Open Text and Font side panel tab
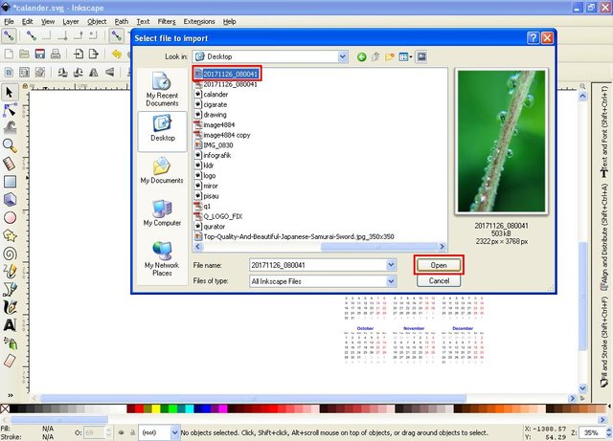Screen dimensions: 613x441 [x=604, y=131]
